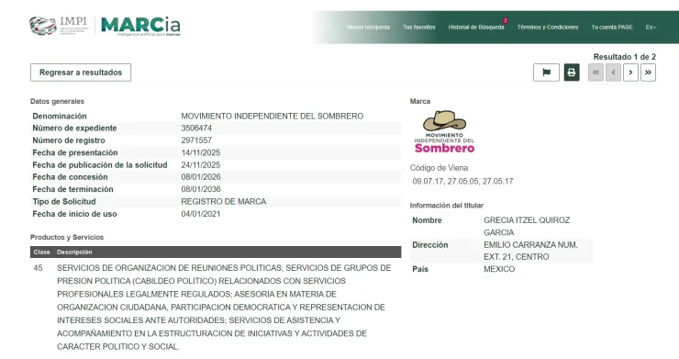Viewport: 679px width, 359px height.
Task: Select termination date 08/01/2036
Action: 201,189
